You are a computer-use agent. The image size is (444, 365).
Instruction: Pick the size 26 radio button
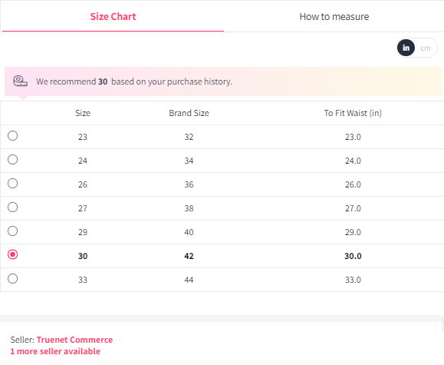pyautogui.click(x=12, y=184)
